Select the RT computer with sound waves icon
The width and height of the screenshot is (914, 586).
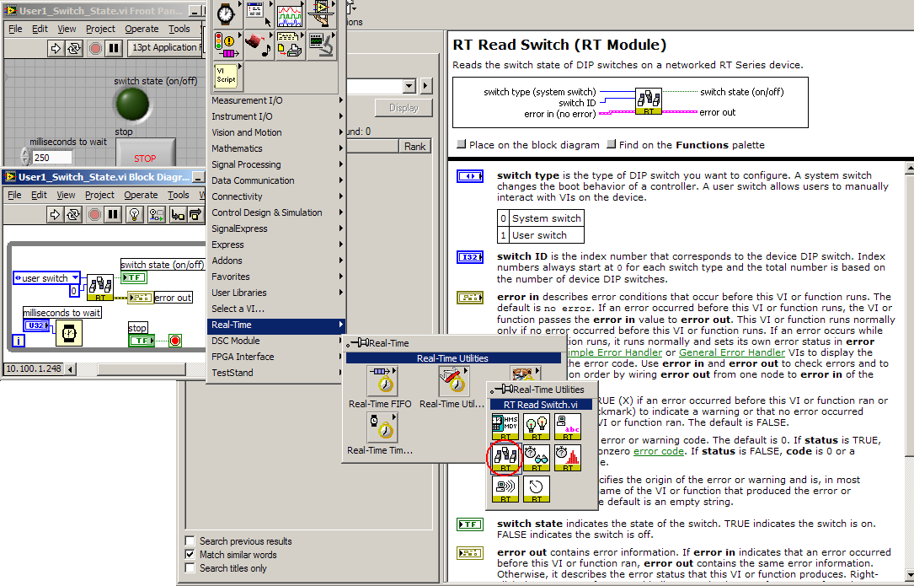click(x=505, y=489)
